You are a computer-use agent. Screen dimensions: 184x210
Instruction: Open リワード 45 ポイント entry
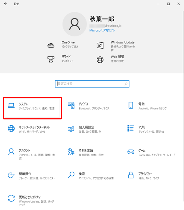point(67,59)
